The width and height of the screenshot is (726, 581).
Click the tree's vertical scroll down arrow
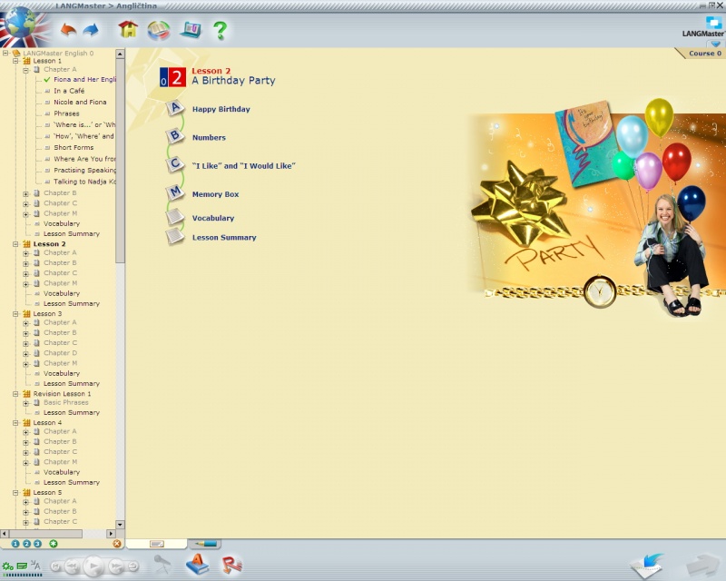pos(120,525)
